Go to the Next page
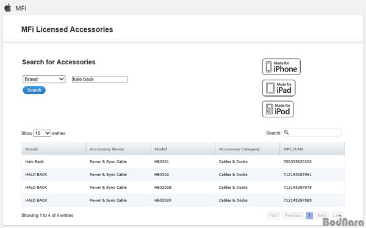Viewport: 366px width, 228px height. (322, 215)
